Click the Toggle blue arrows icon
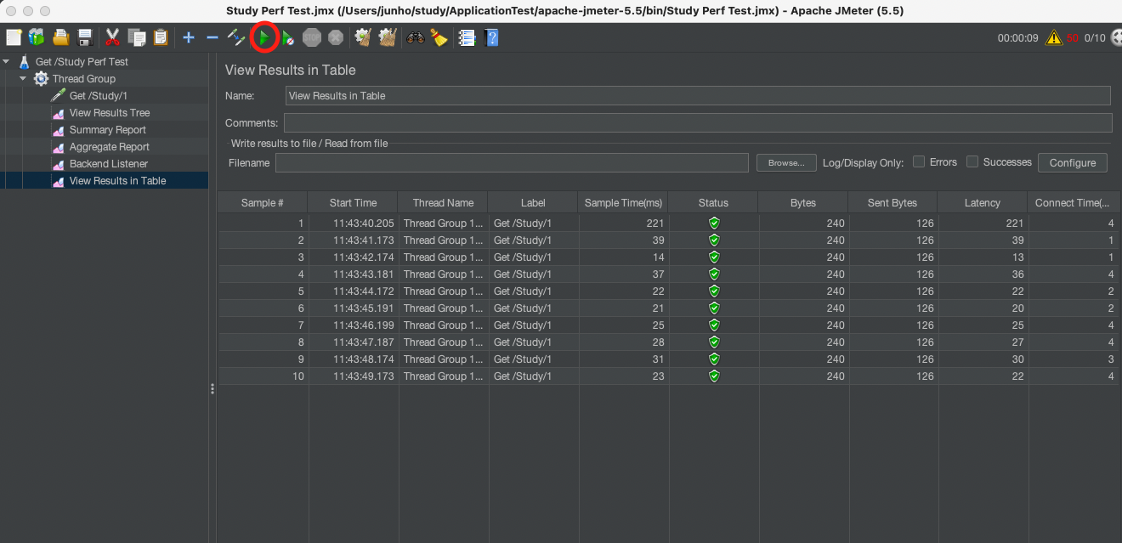1122x543 pixels. click(236, 37)
